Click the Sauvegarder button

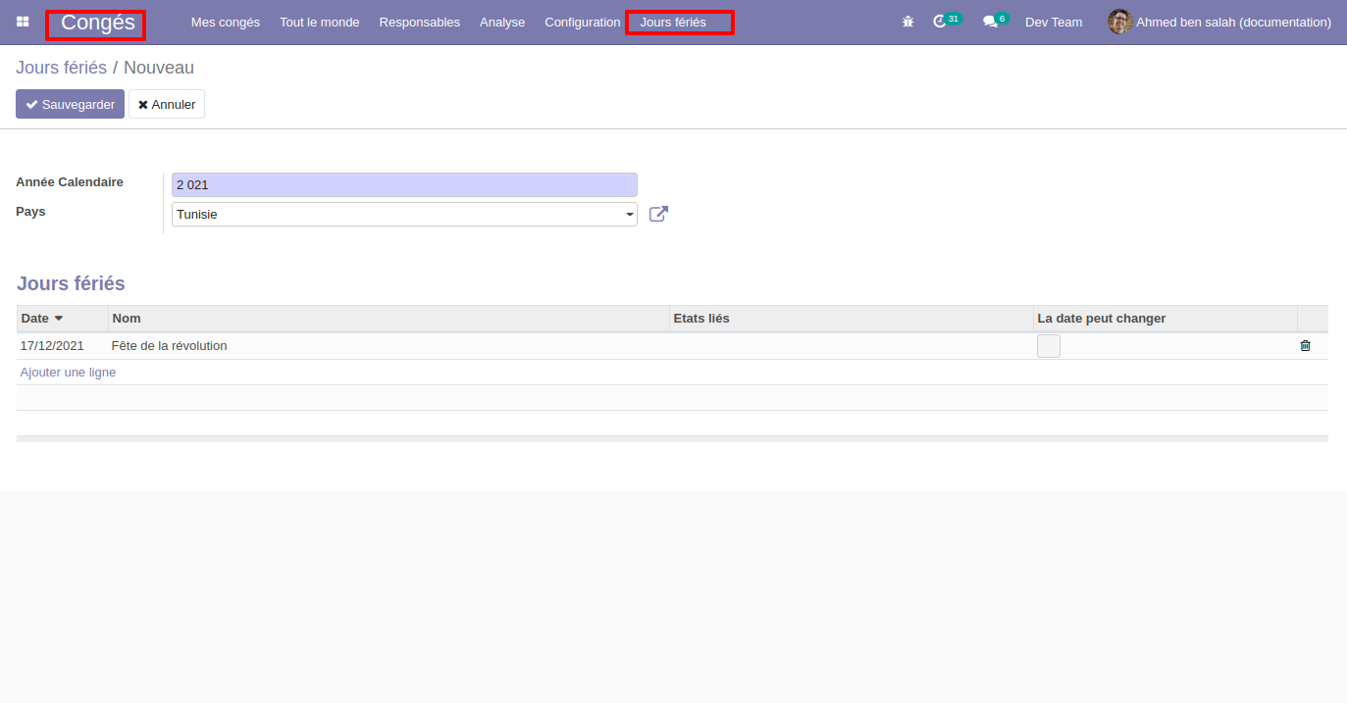pyautogui.click(x=70, y=104)
